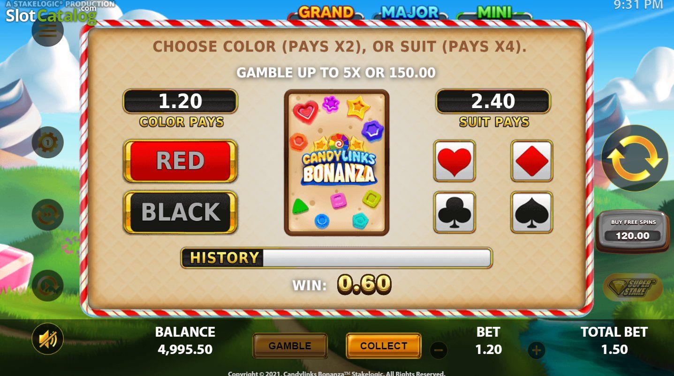
Task: Open the hamburger menu icon
Action: point(48,30)
